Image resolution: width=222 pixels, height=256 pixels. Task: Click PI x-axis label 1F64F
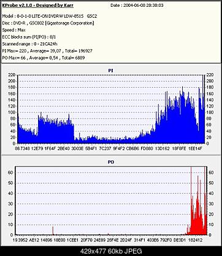[50, 149]
